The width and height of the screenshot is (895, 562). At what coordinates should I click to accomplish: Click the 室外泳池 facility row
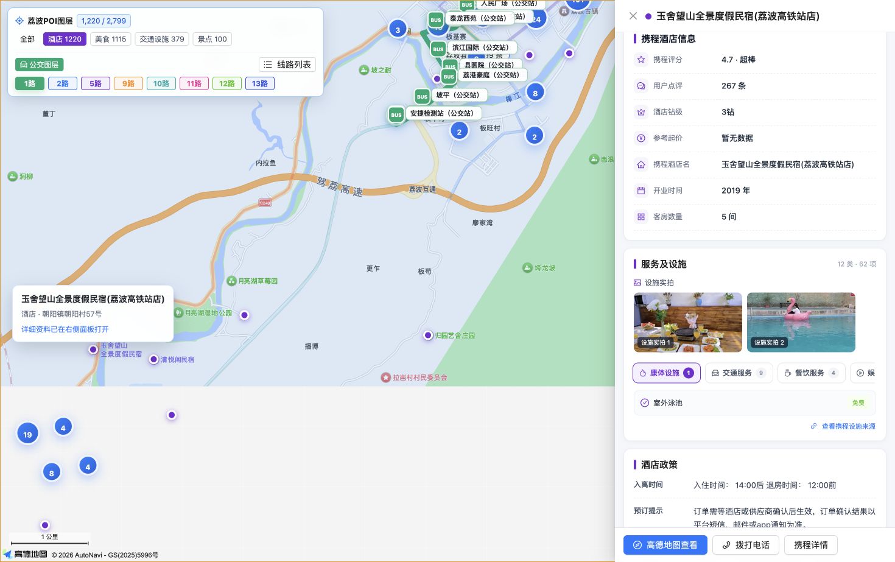click(754, 403)
